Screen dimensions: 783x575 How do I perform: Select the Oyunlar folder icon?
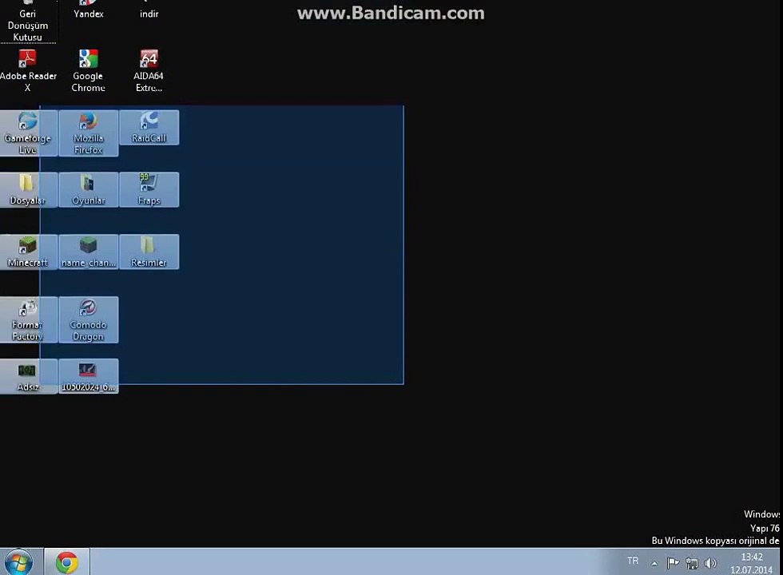point(89,189)
